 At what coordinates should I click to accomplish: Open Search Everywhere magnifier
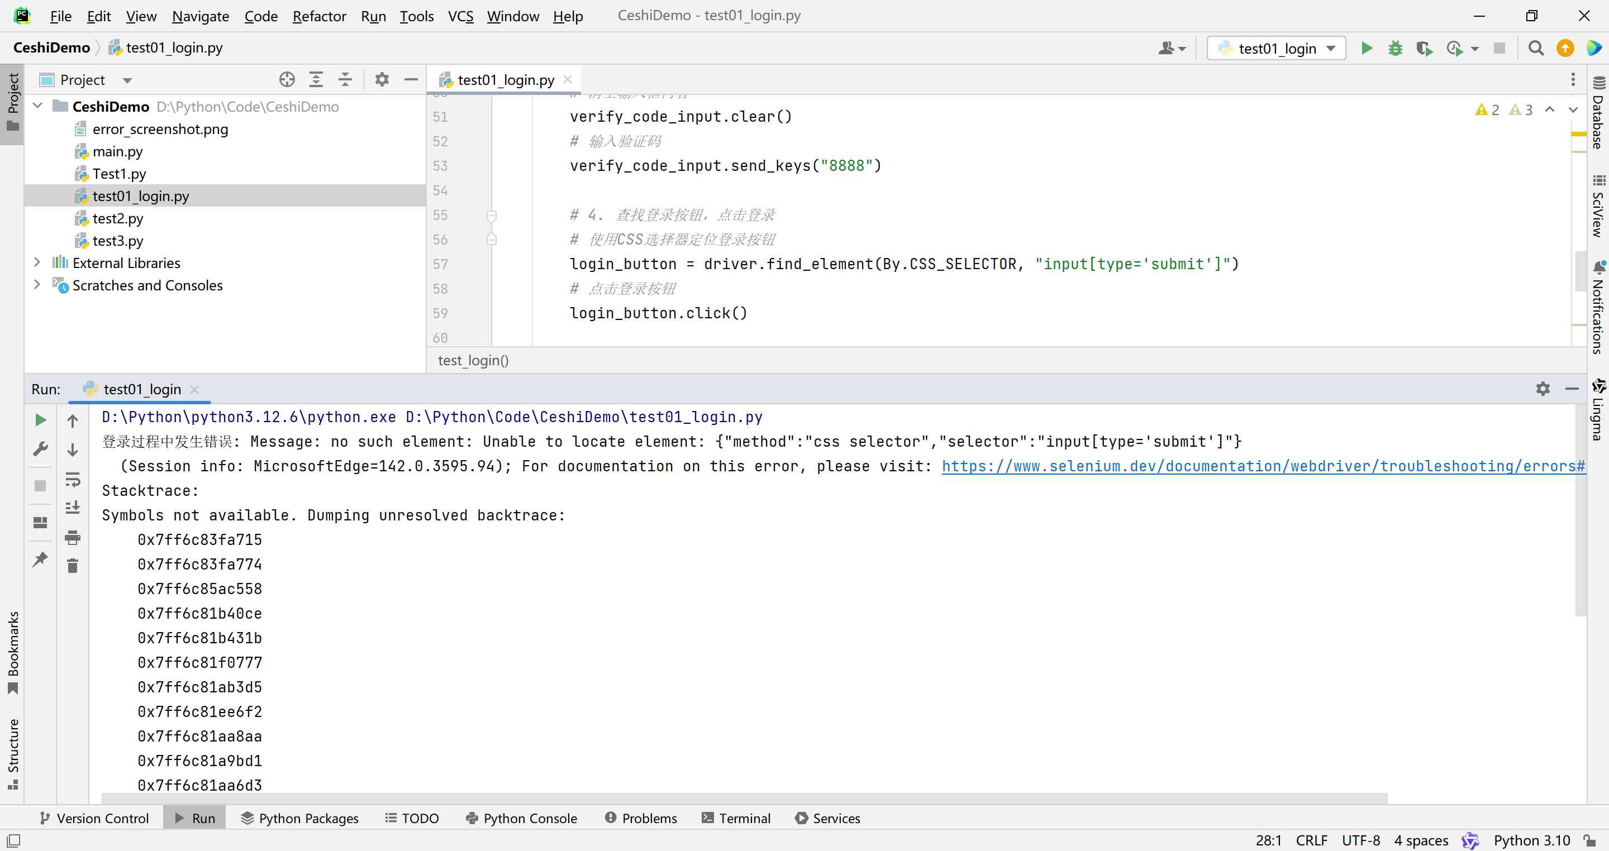[1536, 48]
